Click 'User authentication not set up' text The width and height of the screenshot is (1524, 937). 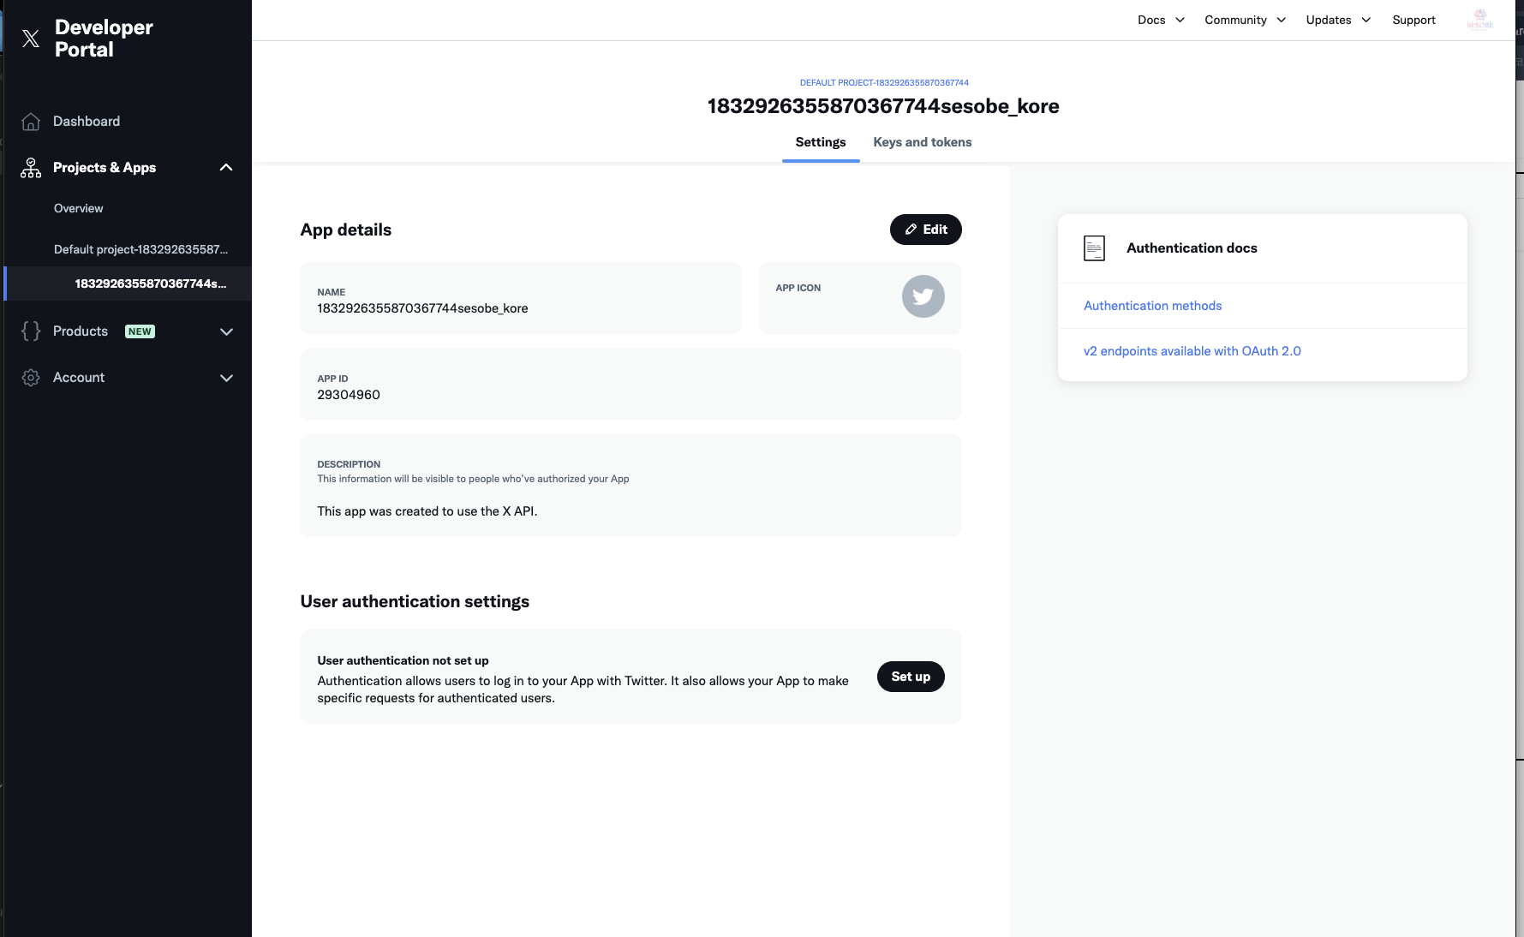click(403, 660)
